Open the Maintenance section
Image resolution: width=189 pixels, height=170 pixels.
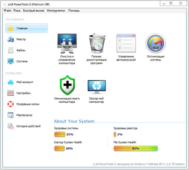(24, 115)
